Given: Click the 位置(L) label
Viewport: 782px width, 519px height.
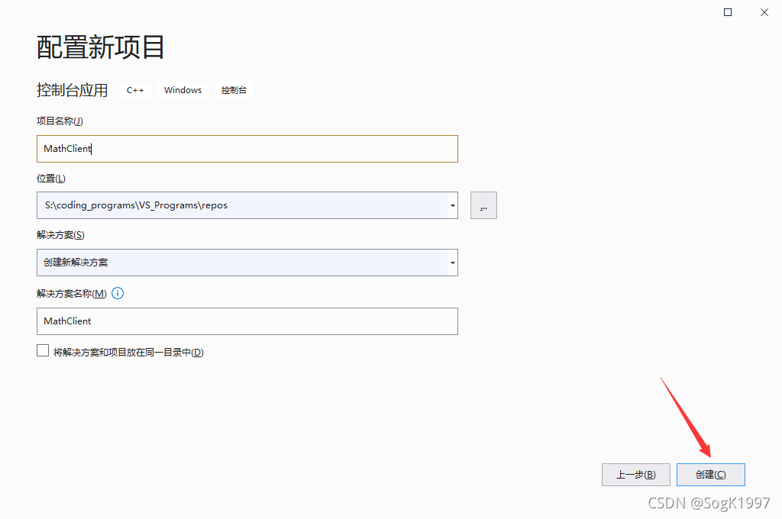Looking at the screenshot, I should 51,179.
